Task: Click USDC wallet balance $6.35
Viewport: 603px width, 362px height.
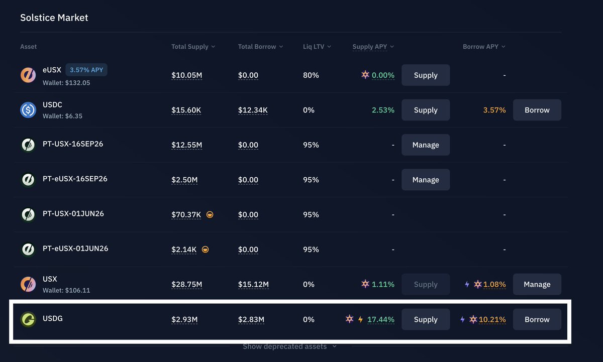Action: tap(63, 116)
